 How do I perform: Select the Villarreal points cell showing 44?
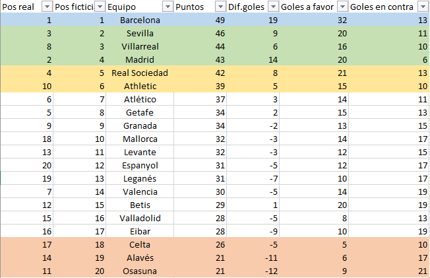[x=200, y=46]
